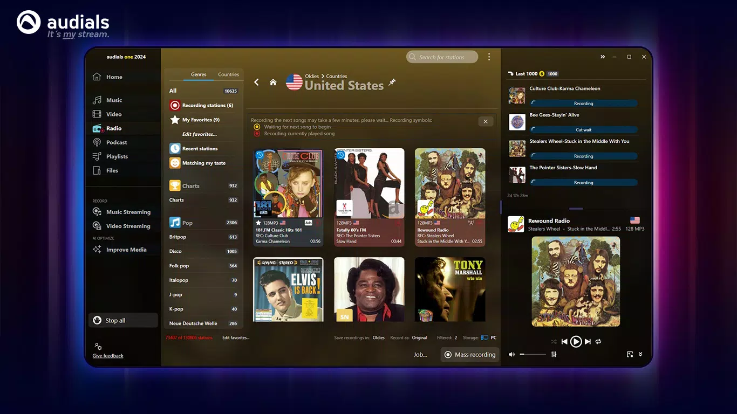Adjust the volume slider

point(533,354)
